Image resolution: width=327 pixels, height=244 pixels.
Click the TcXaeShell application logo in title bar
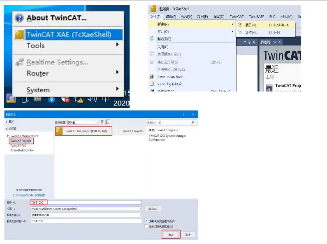pyautogui.click(x=153, y=9)
